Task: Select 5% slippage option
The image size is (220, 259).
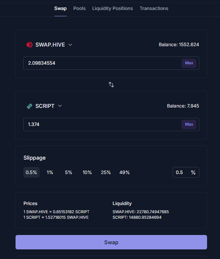Action: tap(69, 173)
